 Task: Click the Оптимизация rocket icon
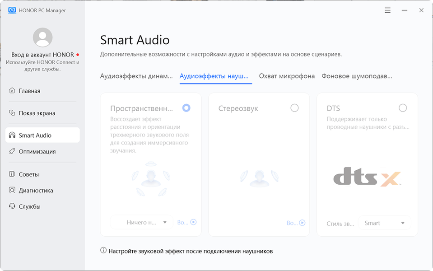coord(12,151)
